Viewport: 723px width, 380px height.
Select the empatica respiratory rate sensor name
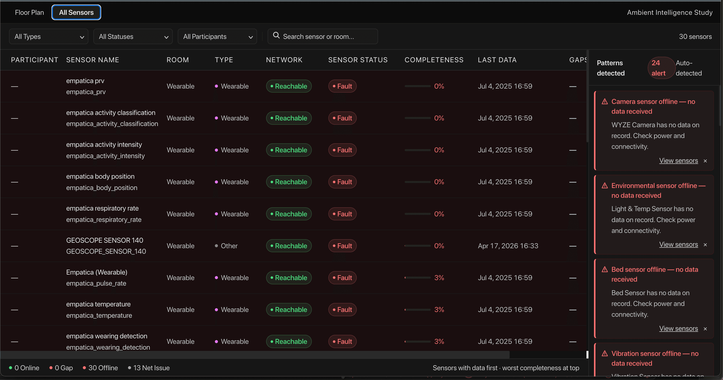click(102, 208)
